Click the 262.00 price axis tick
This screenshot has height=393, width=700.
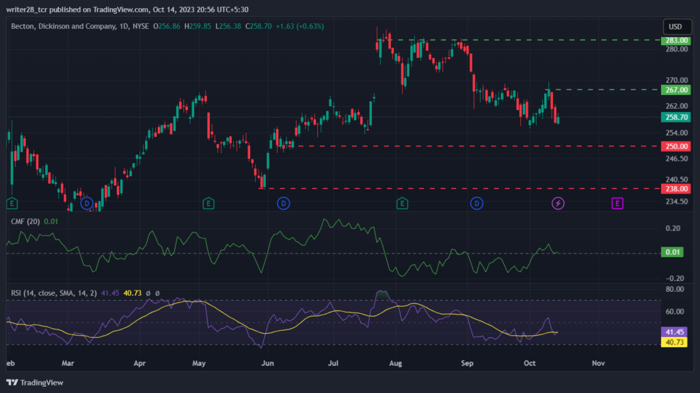click(x=677, y=107)
